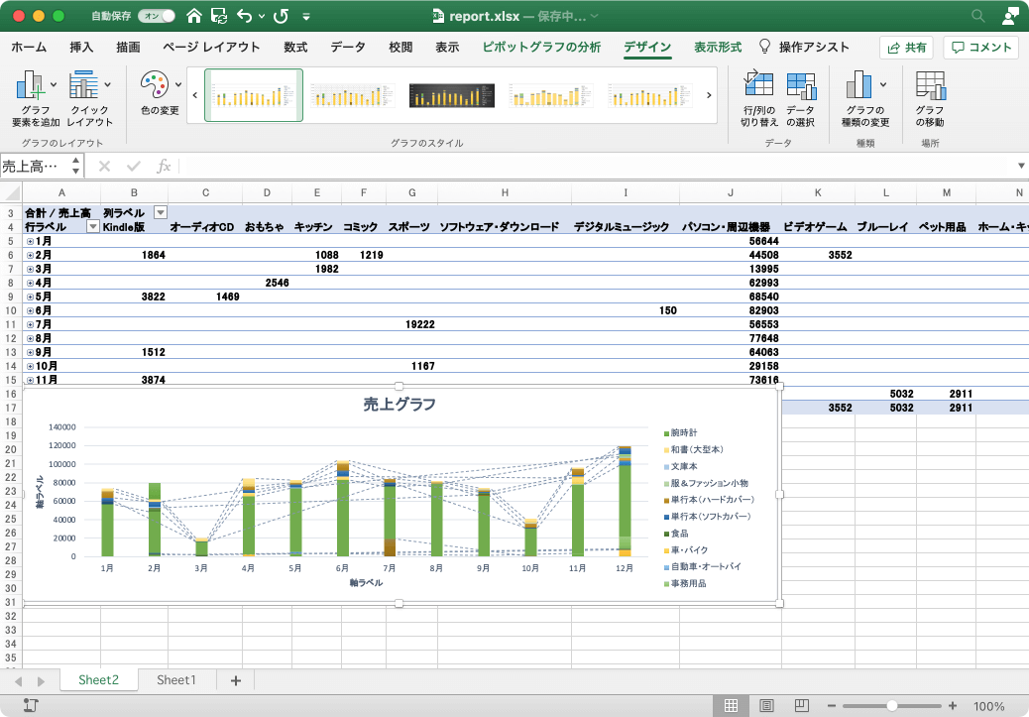Expand the 10月 row group
This screenshot has width=1029, height=717.
(x=30, y=366)
